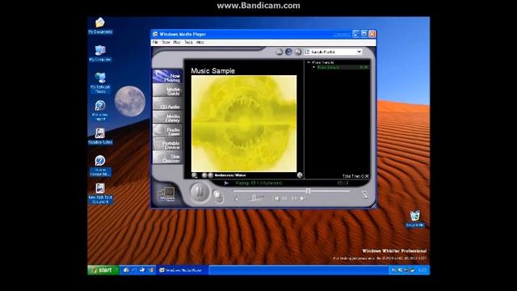The width and height of the screenshot is (517, 291).
Task: Click middle dark round icon near playlist dropdown
Action: pyautogui.click(x=288, y=52)
